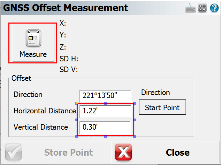The height and width of the screenshot is (165, 222).
Task: Click the red X icon beside Close
Action: point(123,152)
